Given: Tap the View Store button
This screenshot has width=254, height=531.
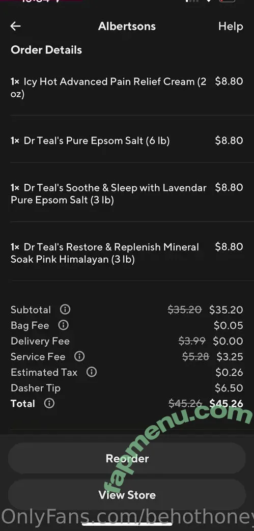Looking at the screenshot, I should click(x=127, y=495).
